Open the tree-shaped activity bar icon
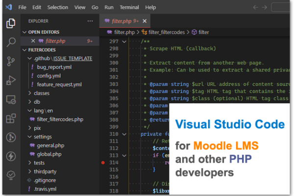 point(11,175)
